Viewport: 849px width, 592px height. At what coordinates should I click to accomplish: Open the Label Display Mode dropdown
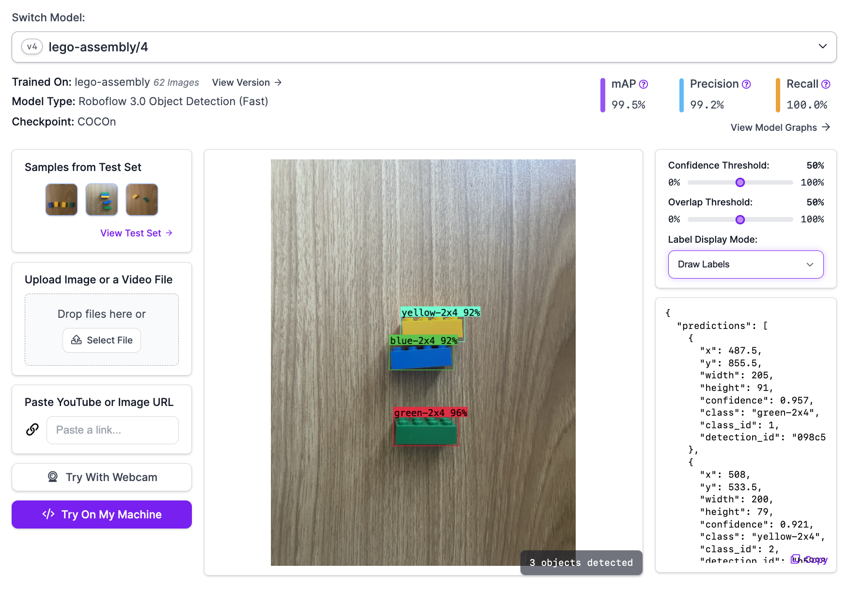click(745, 265)
